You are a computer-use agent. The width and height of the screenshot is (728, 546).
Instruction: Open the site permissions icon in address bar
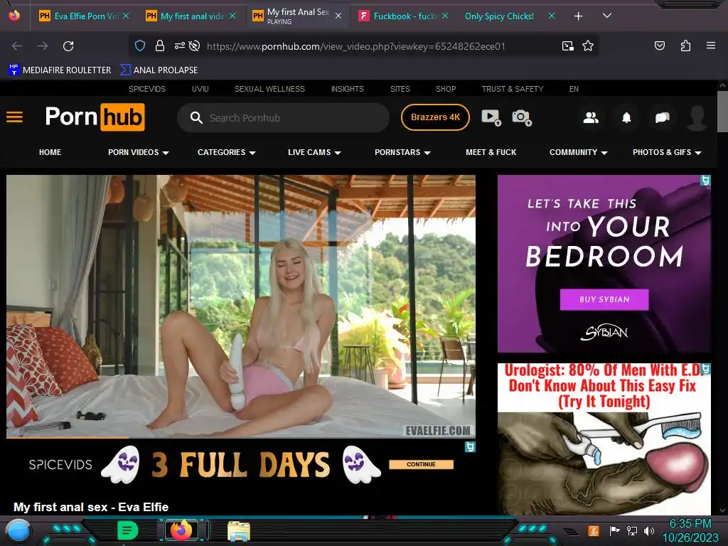coord(180,45)
